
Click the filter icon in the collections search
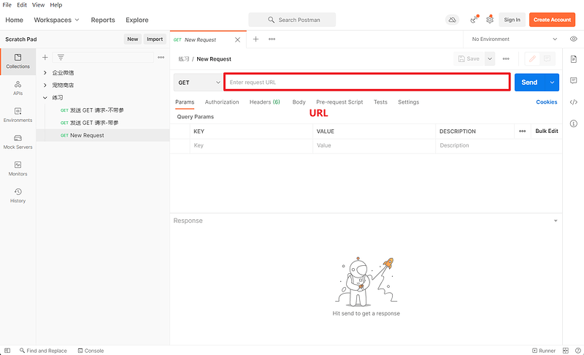61,58
